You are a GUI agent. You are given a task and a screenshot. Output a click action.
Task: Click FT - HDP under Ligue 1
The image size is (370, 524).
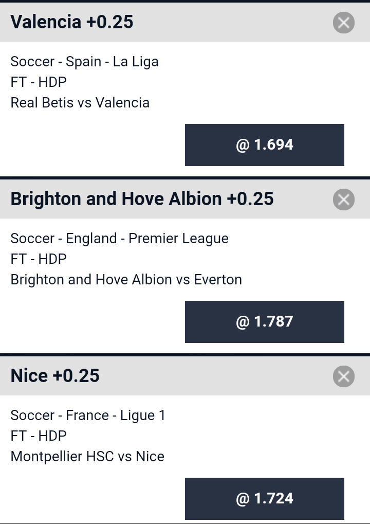39,436
